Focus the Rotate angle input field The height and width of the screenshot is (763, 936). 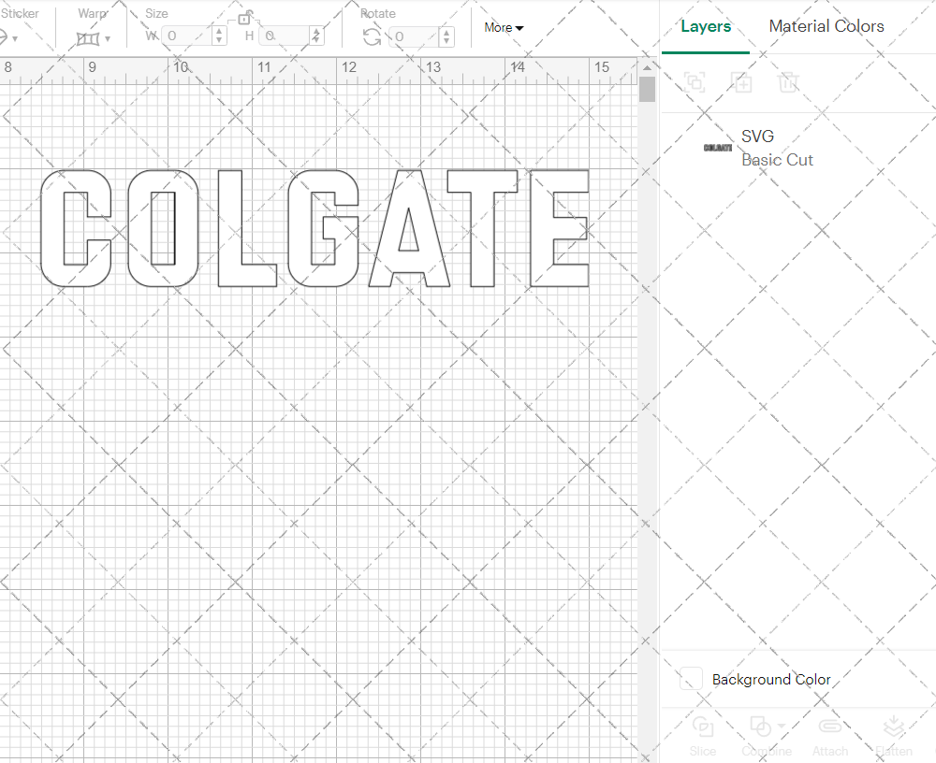(x=415, y=36)
